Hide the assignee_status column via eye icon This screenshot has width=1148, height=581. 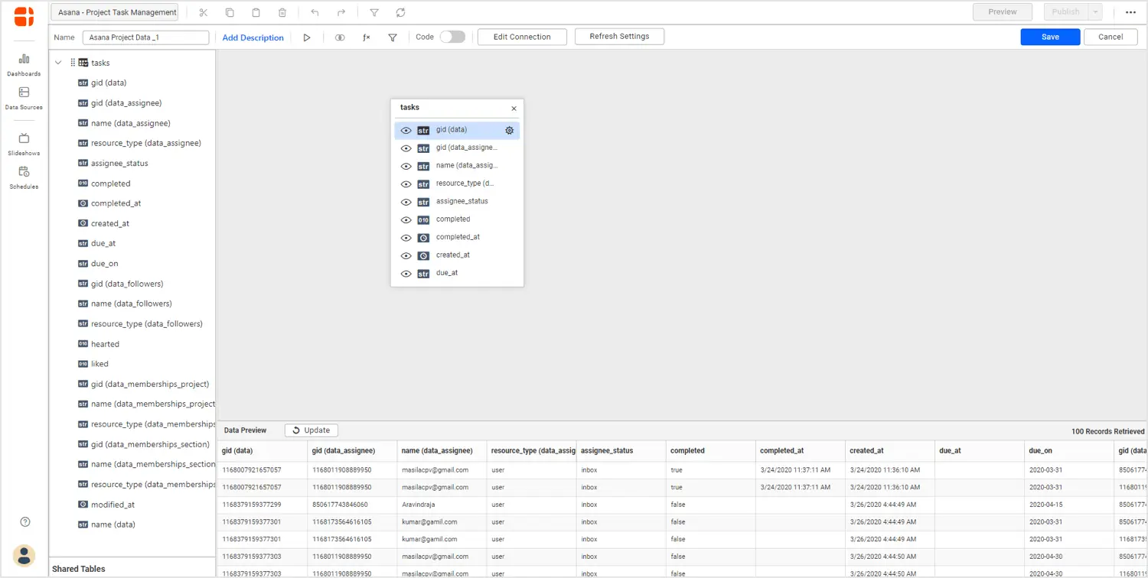click(406, 203)
